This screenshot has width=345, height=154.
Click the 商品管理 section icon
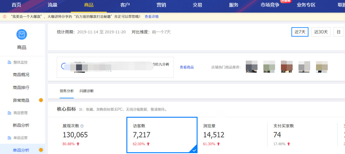[9, 113]
